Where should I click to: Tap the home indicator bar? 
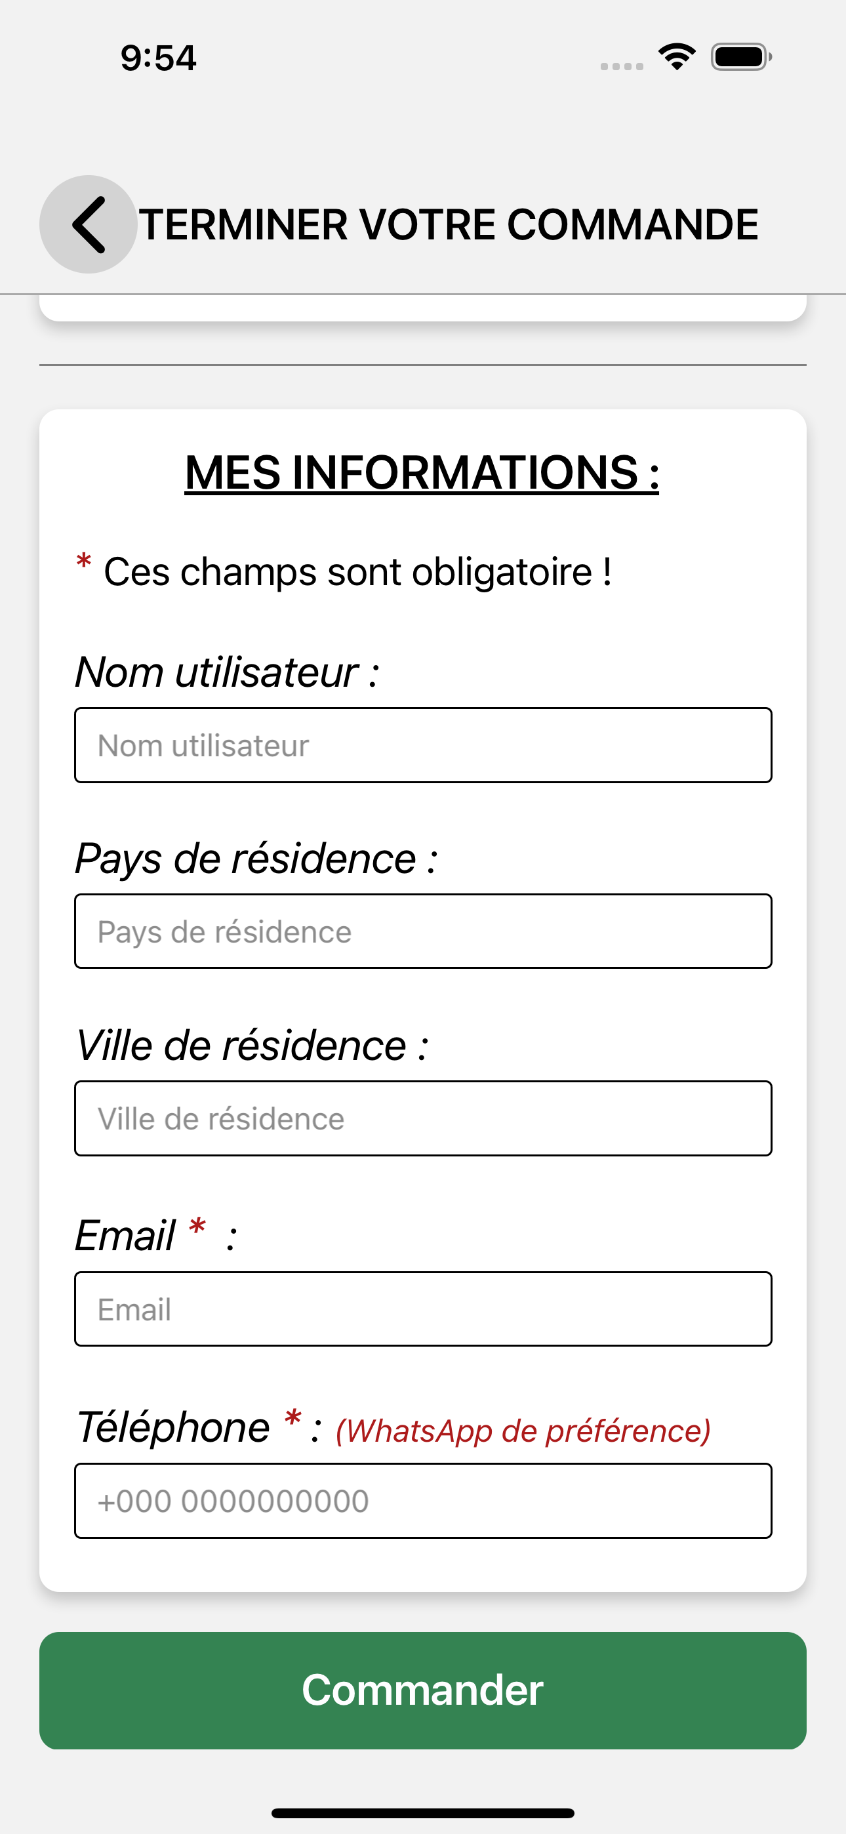[423, 1812]
